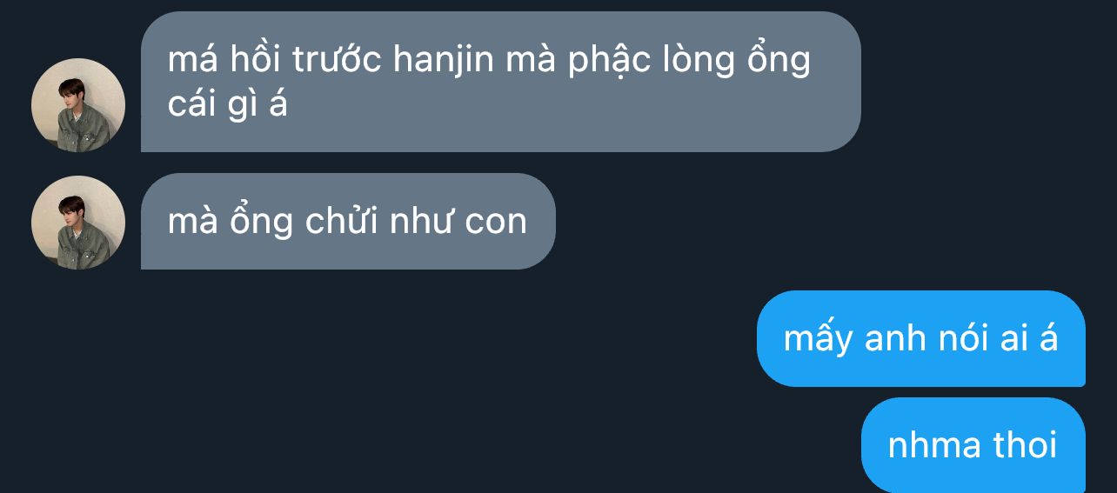
Task: Click the word 'anh' in blue bubble
Action: [895, 338]
